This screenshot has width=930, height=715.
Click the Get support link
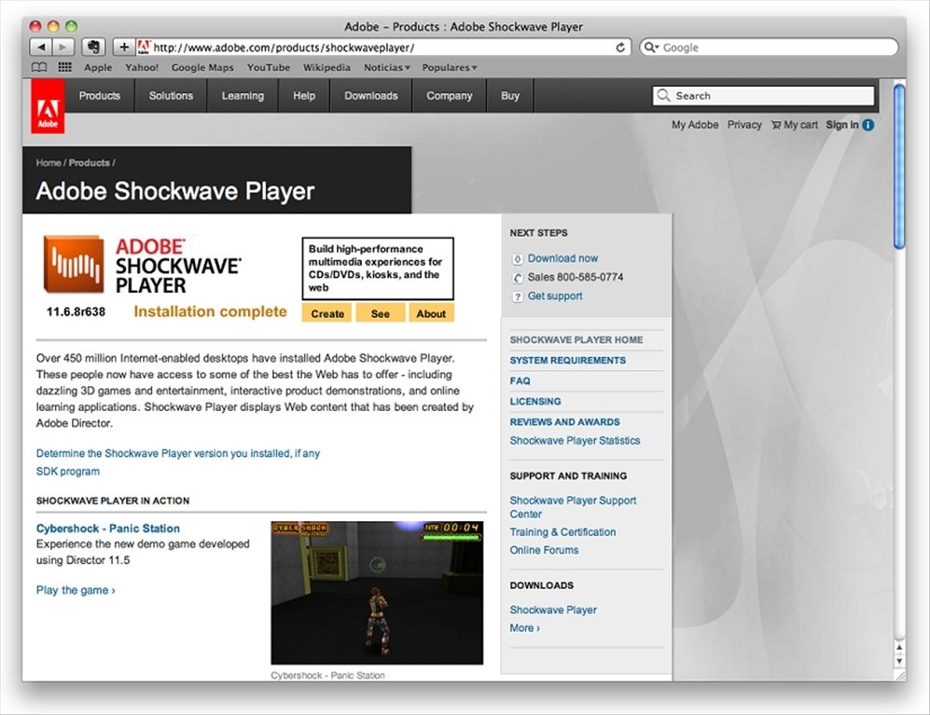[555, 296]
